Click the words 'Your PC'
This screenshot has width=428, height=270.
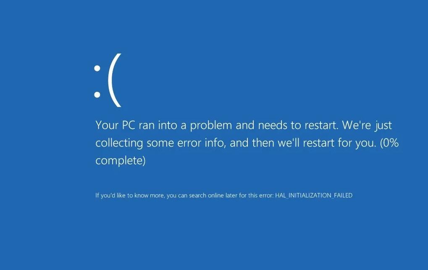coord(116,125)
